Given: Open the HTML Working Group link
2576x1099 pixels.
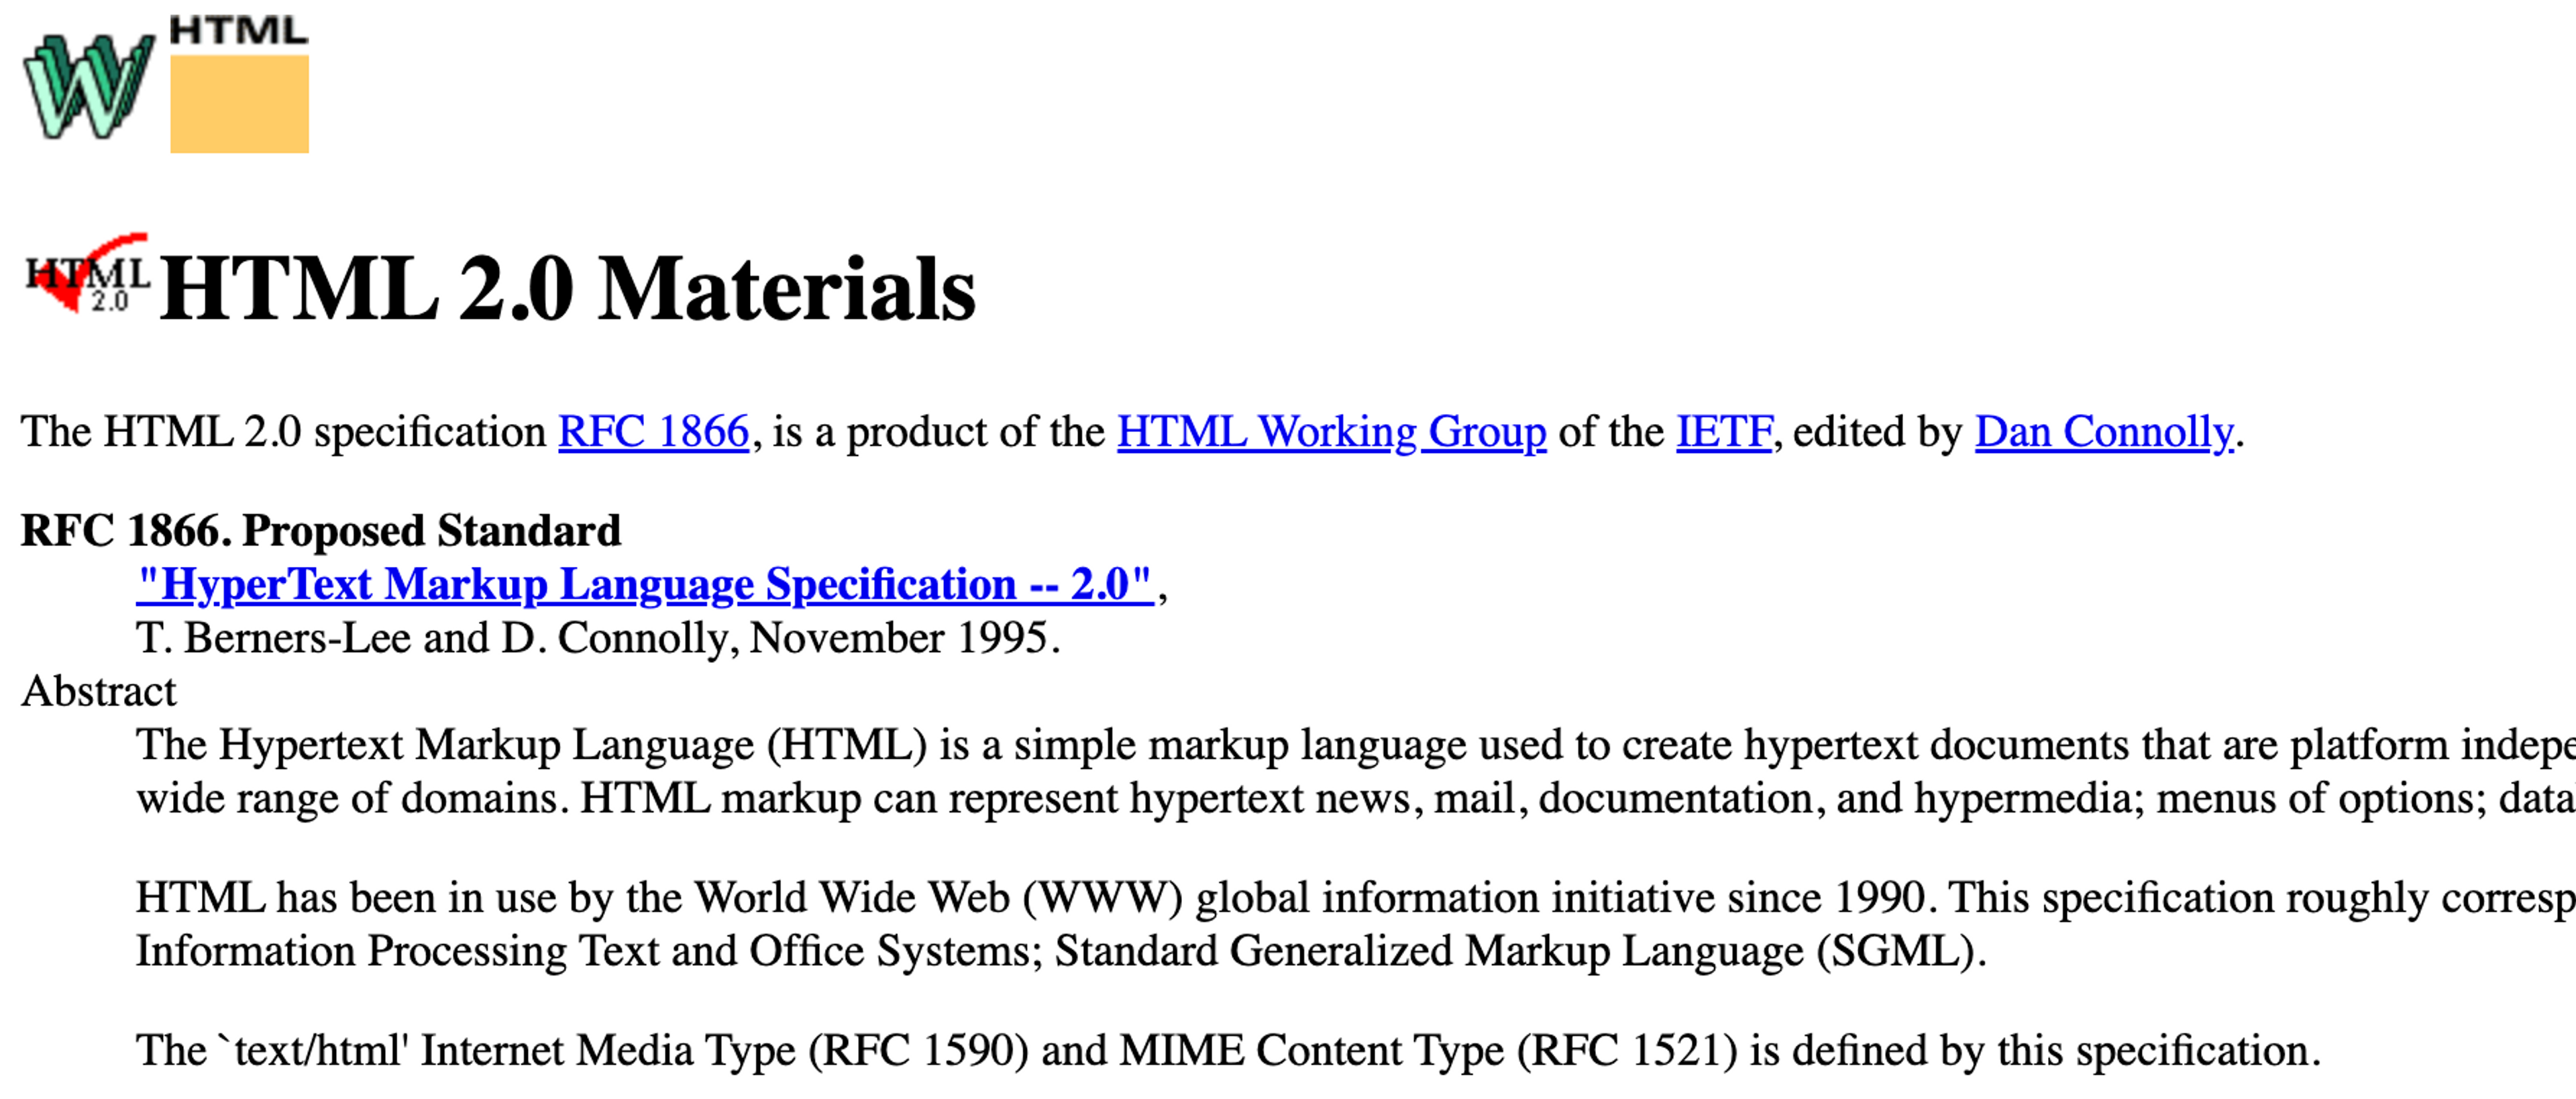Looking at the screenshot, I should pyautogui.click(x=1331, y=432).
